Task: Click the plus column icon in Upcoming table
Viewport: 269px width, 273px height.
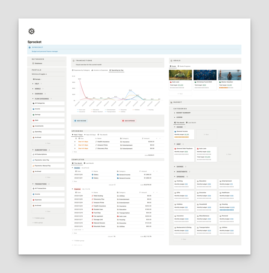Action: click(x=157, y=139)
